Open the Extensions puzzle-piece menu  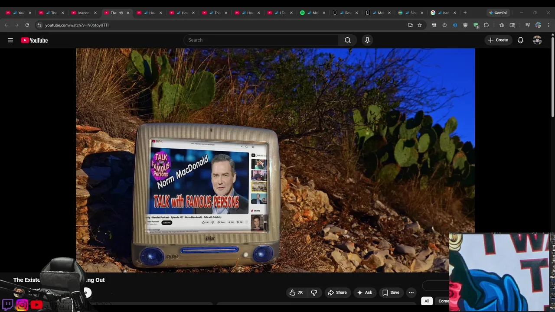[x=486, y=25]
